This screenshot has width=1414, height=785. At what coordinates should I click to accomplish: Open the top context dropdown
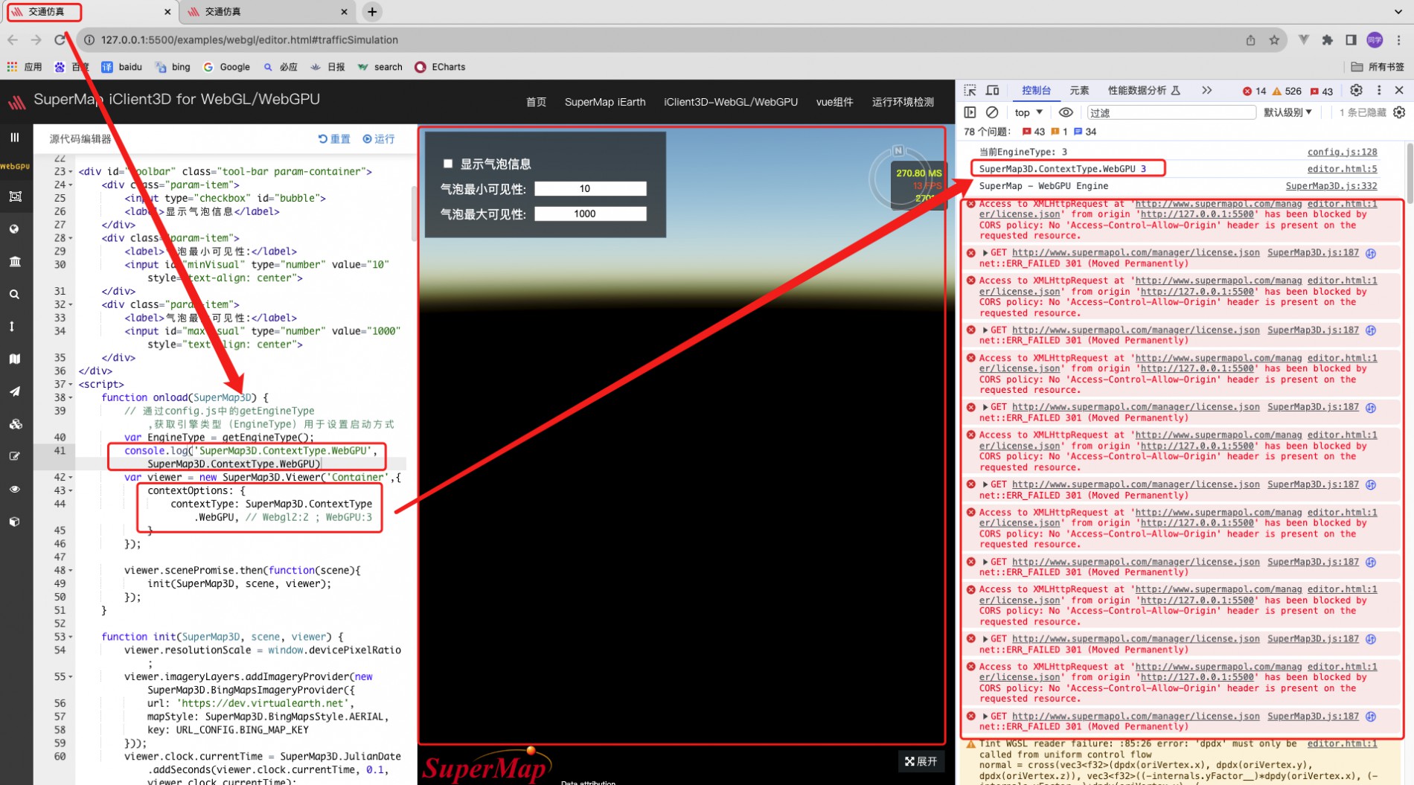coord(1028,112)
